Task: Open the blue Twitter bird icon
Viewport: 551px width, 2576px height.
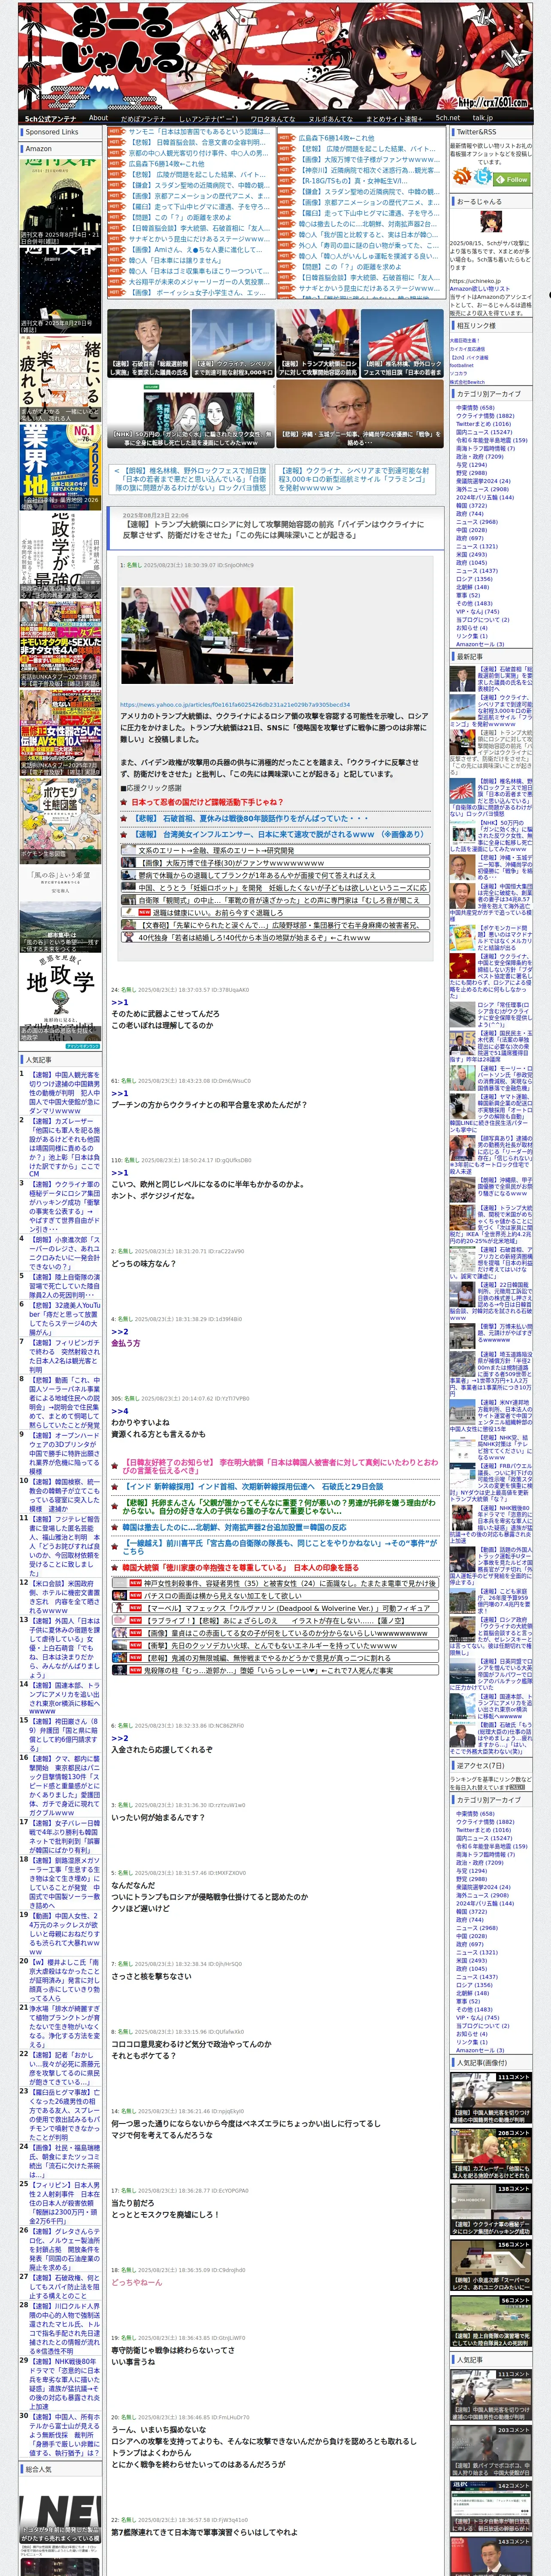Action: point(484,177)
